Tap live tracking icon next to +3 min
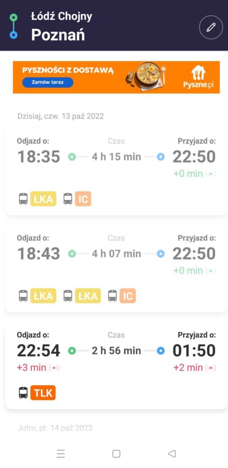Screen dimensions: 228x468 54,368
